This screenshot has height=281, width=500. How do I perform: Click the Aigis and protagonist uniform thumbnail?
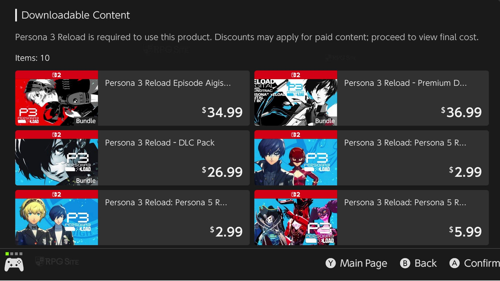pos(57,222)
